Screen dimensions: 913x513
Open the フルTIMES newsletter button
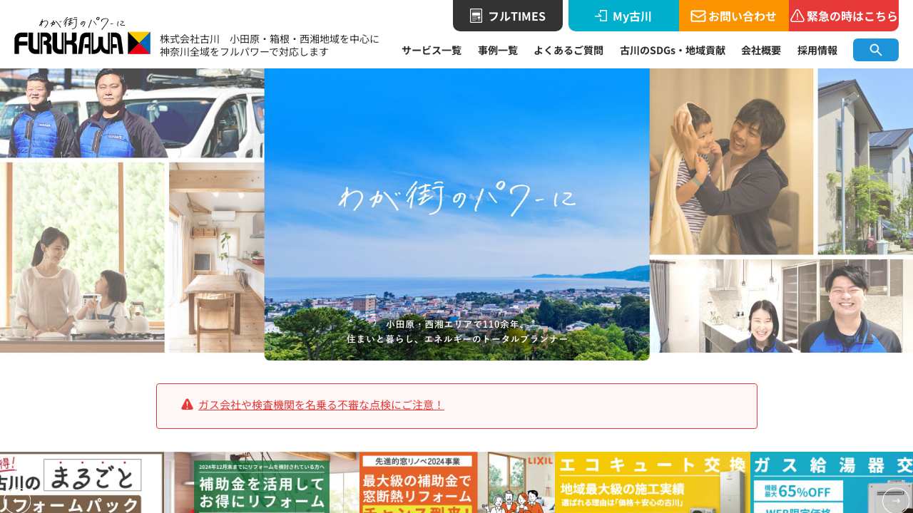click(x=508, y=16)
